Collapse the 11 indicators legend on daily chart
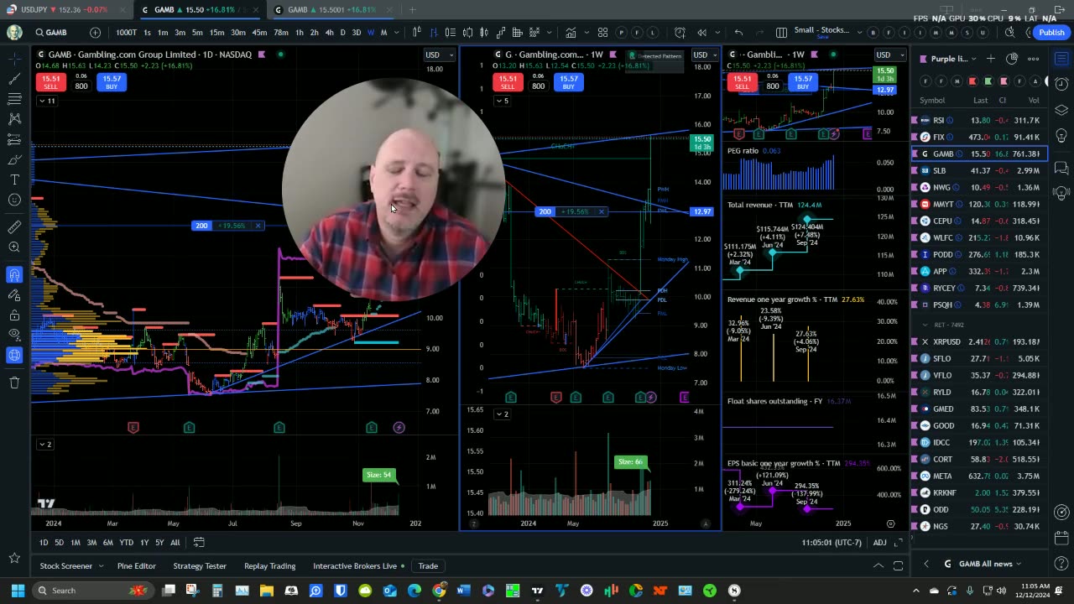The image size is (1074, 604). click(47, 101)
